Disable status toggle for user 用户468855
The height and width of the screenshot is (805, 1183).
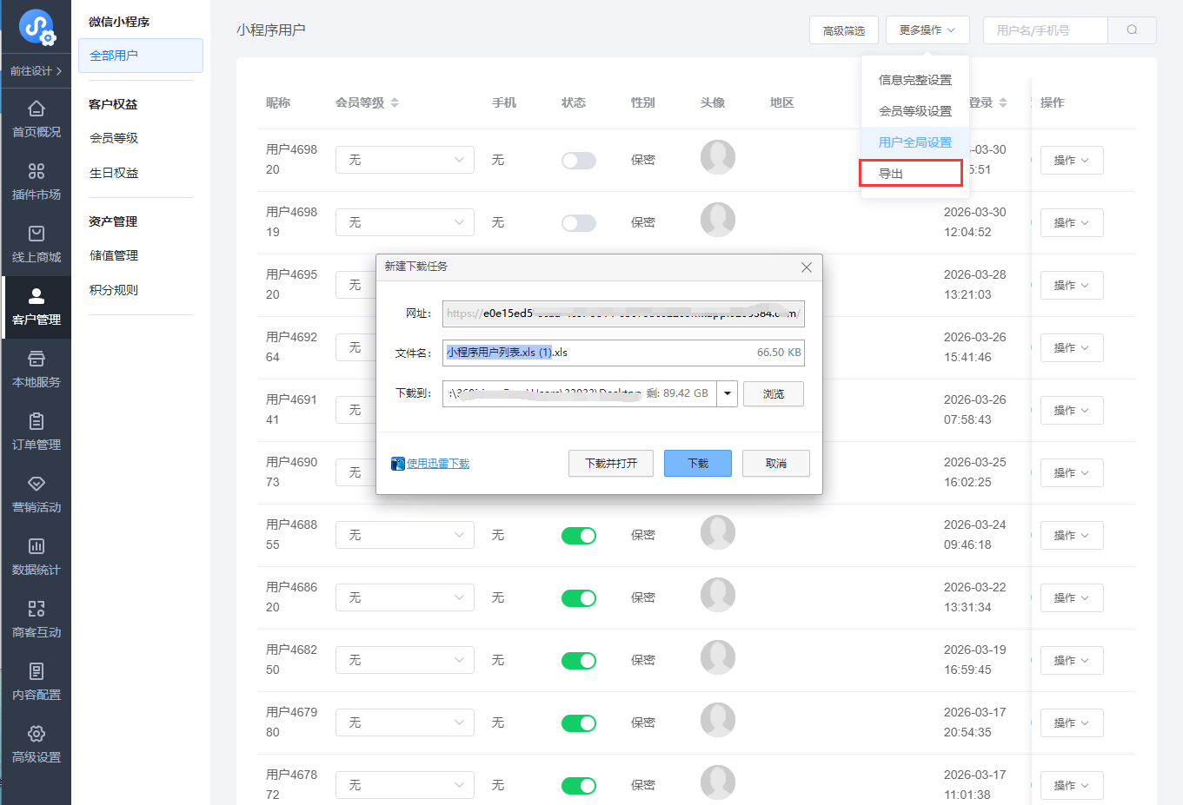pos(578,536)
